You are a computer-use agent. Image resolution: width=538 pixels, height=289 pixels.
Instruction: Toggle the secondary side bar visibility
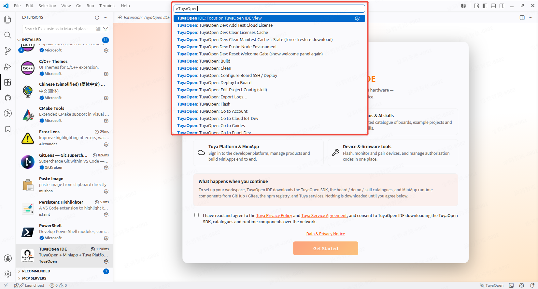pyautogui.click(x=502, y=6)
